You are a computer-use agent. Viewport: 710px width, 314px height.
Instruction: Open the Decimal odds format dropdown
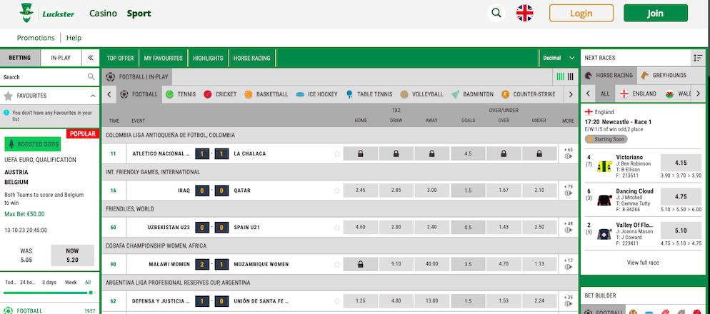click(x=559, y=58)
